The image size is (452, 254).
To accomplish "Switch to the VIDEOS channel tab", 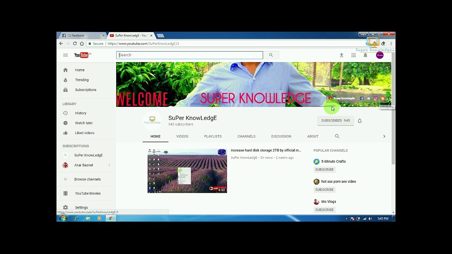I will pyautogui.click(x=182, y=136).
